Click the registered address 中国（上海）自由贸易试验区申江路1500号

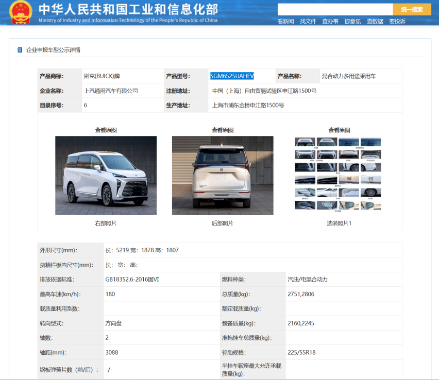(264, 91)
